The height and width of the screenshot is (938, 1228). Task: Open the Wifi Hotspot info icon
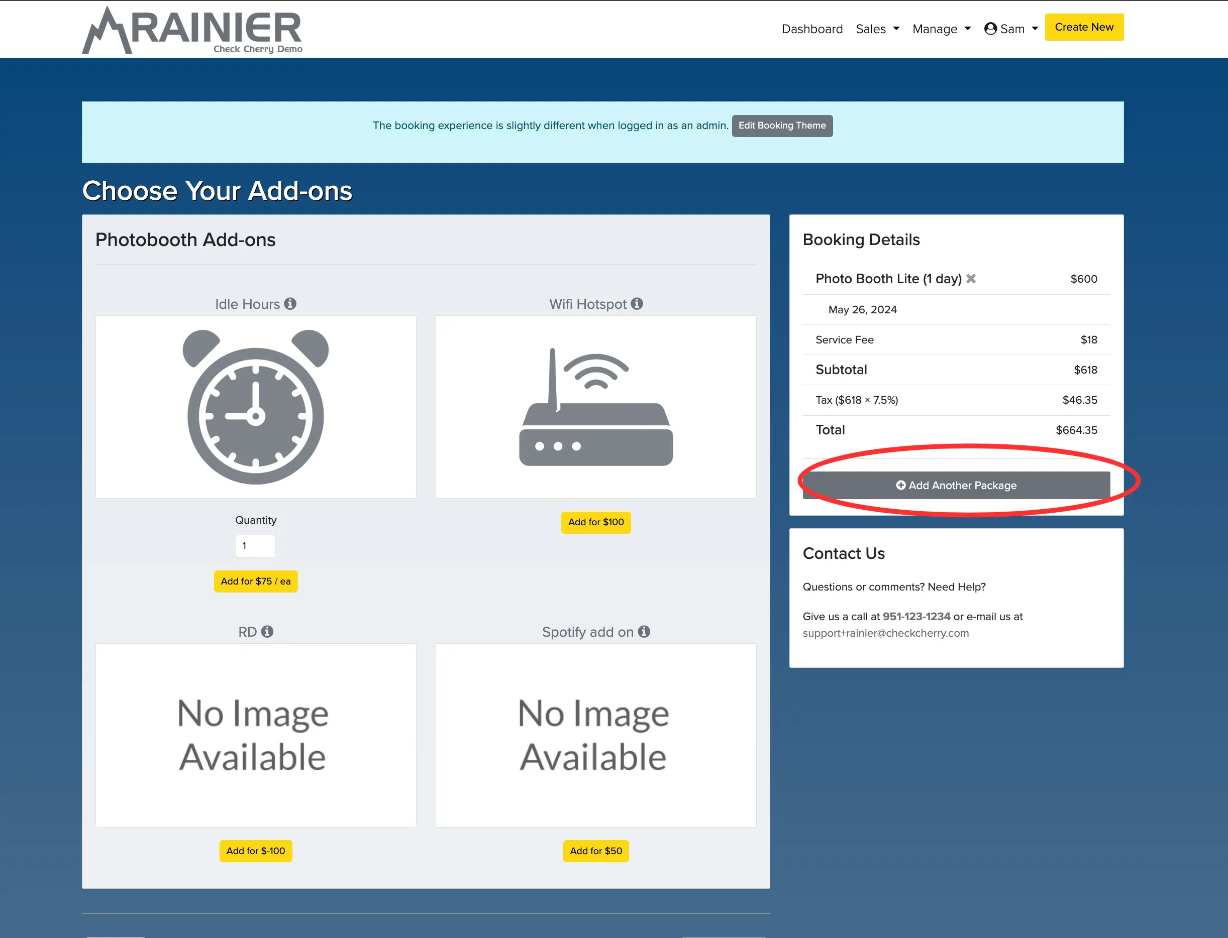click(x=637, y=304)
